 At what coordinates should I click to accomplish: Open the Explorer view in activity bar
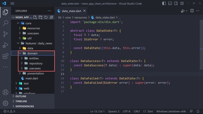(x=5, y=12)
